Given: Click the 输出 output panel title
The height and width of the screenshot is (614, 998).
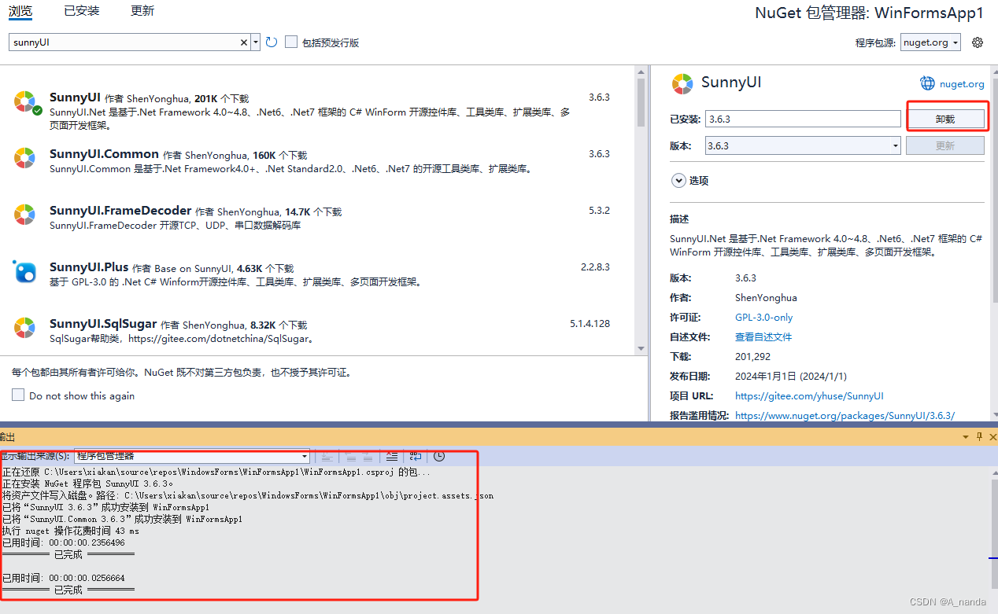Looking at the screenshot, I should 7,437.
